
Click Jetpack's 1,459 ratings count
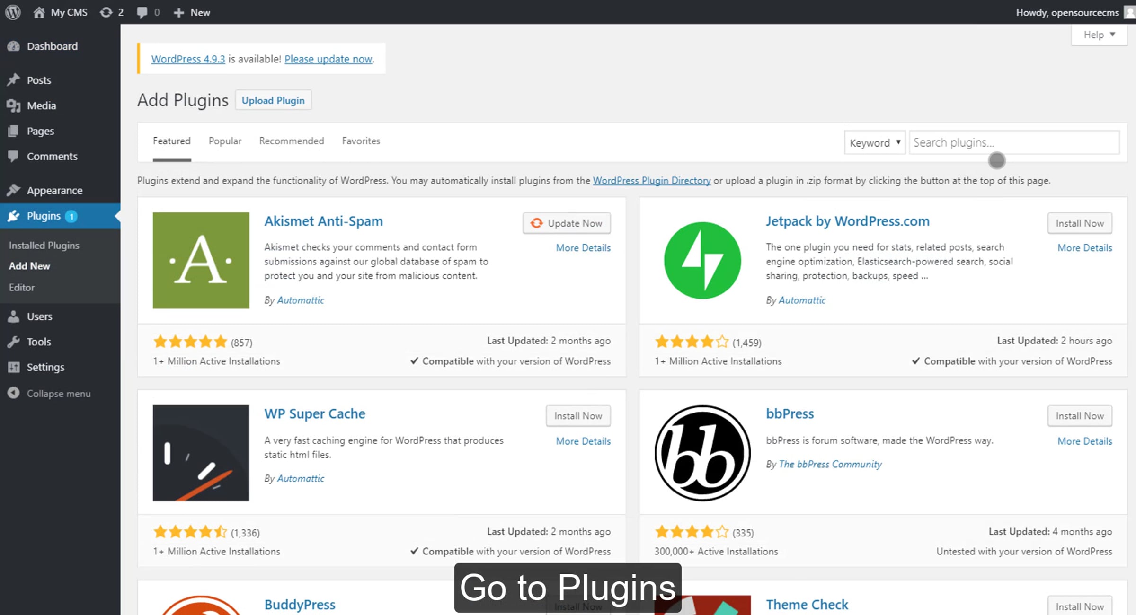click(747, 343)
